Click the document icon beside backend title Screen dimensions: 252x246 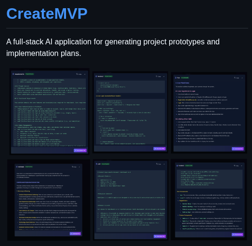click(96, 76)
